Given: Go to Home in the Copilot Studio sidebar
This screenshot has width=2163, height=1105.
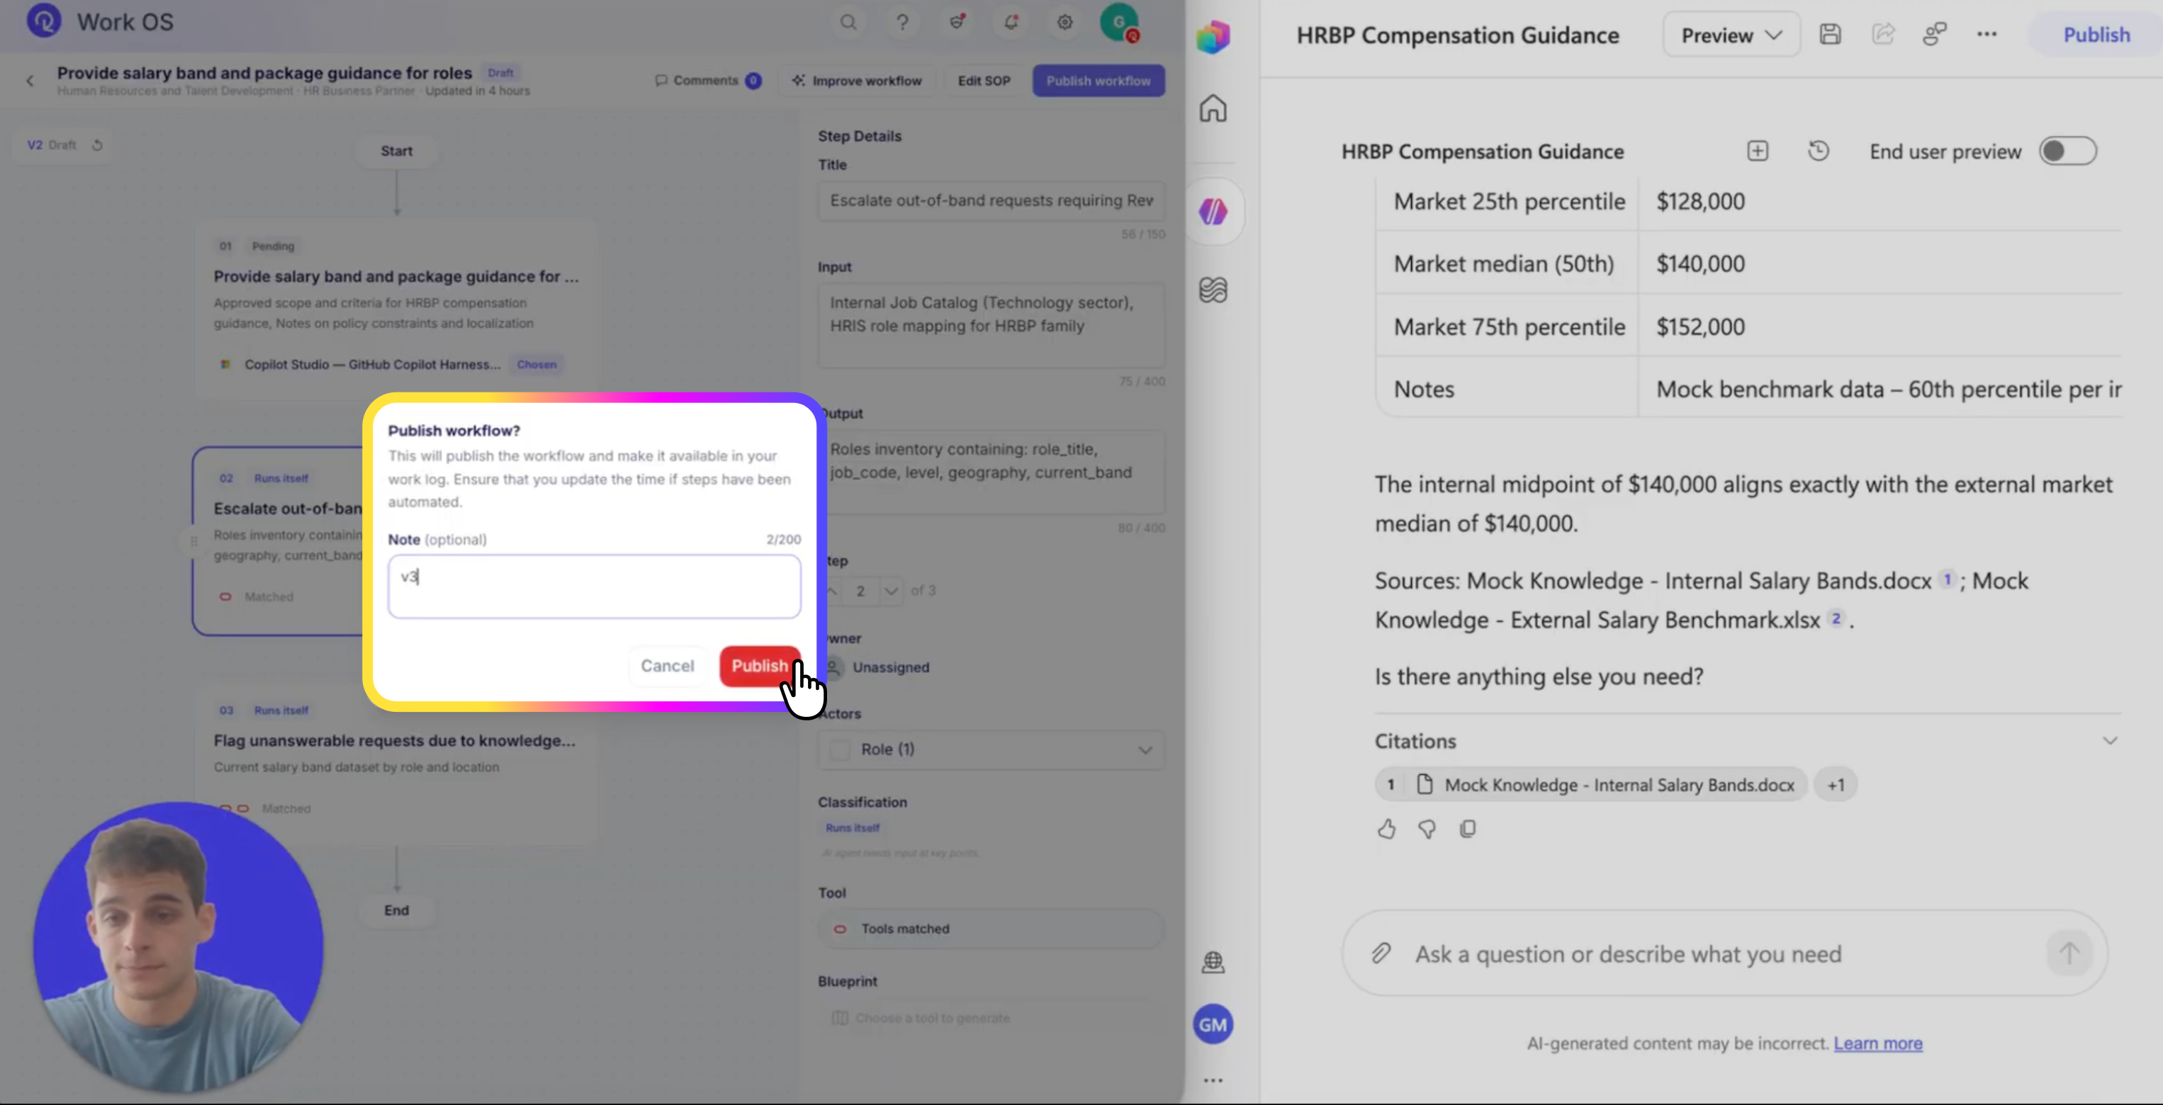Looking at the screenshot, I should (x=1213, y=108).
